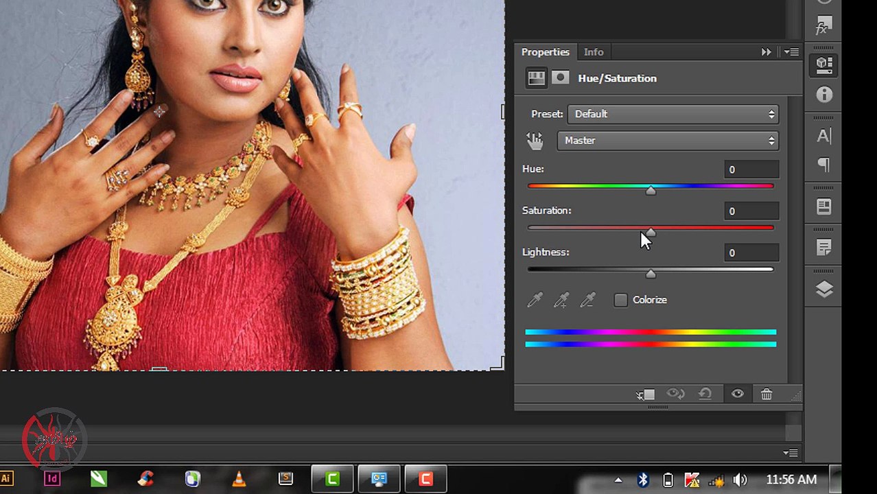Click the Lightness slider handle
Screen dimensions: 877x494
click(x=651, y=274)
